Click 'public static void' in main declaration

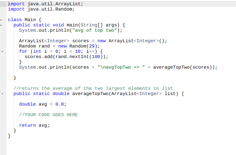[x=39, y=25]
